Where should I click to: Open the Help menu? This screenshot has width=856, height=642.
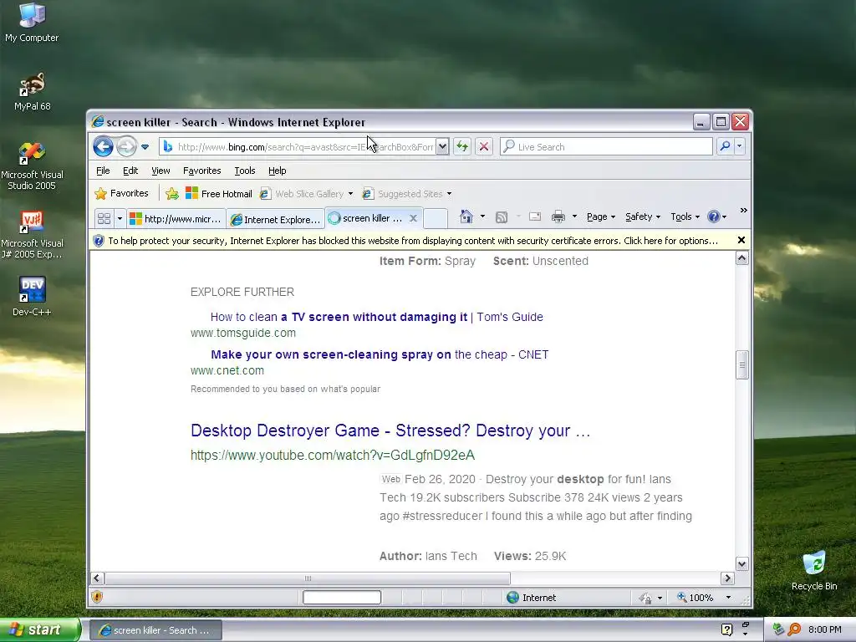(278, 171)
